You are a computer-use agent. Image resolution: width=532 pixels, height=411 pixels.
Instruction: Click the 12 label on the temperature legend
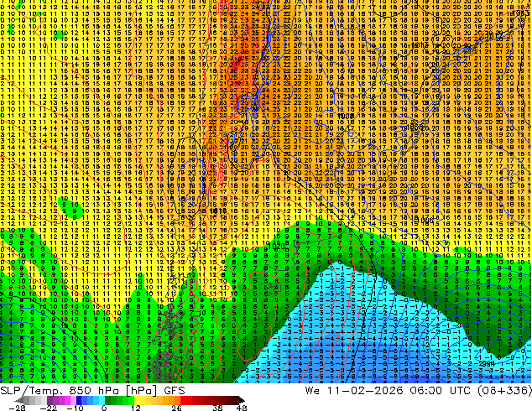coord(136,408)
